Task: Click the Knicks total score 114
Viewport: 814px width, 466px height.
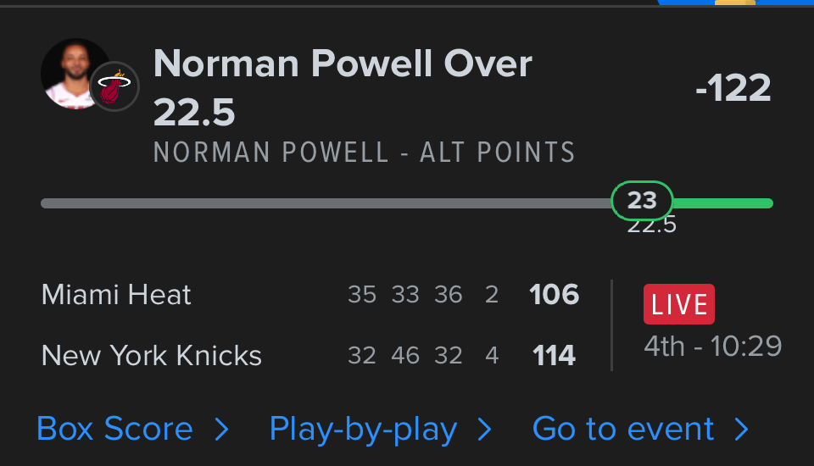Action: [555, 355]
